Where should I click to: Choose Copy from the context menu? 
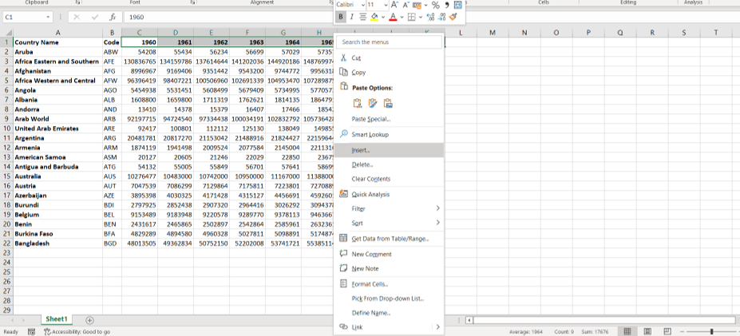click(390, 72)
